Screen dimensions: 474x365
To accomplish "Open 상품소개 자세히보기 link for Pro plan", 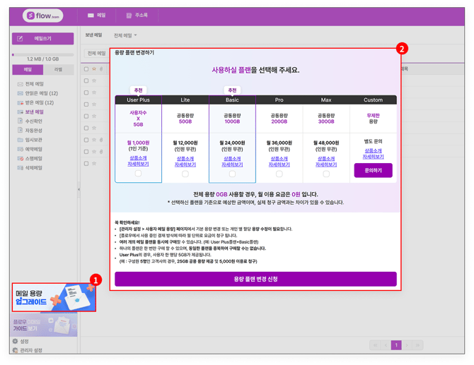I will [279, 162].
